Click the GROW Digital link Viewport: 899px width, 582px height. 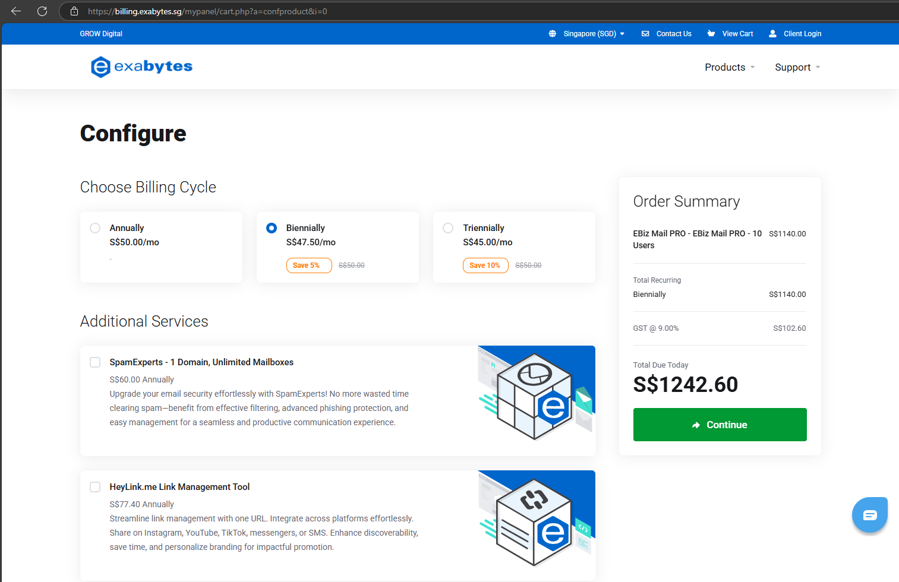click(101, 34)
